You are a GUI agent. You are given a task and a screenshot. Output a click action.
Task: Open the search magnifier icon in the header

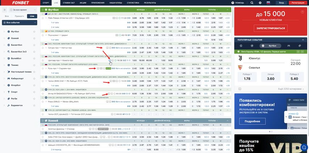pyautogui.click(x=252, y=3)
